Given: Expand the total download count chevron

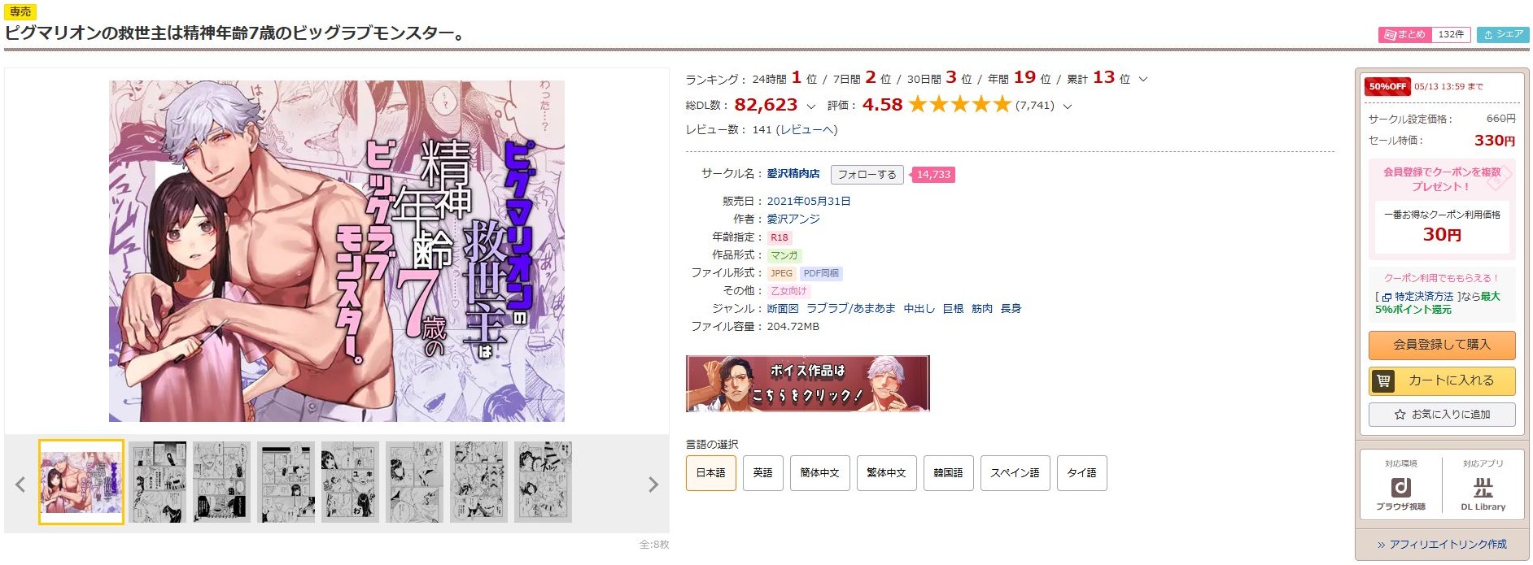Looking at the screenshot, I should [810, 106].
